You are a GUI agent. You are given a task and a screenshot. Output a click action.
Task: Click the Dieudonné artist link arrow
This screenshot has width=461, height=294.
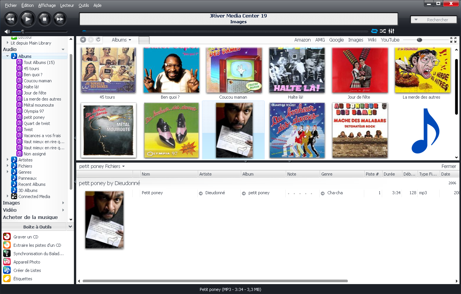click(x=201, y=193)
